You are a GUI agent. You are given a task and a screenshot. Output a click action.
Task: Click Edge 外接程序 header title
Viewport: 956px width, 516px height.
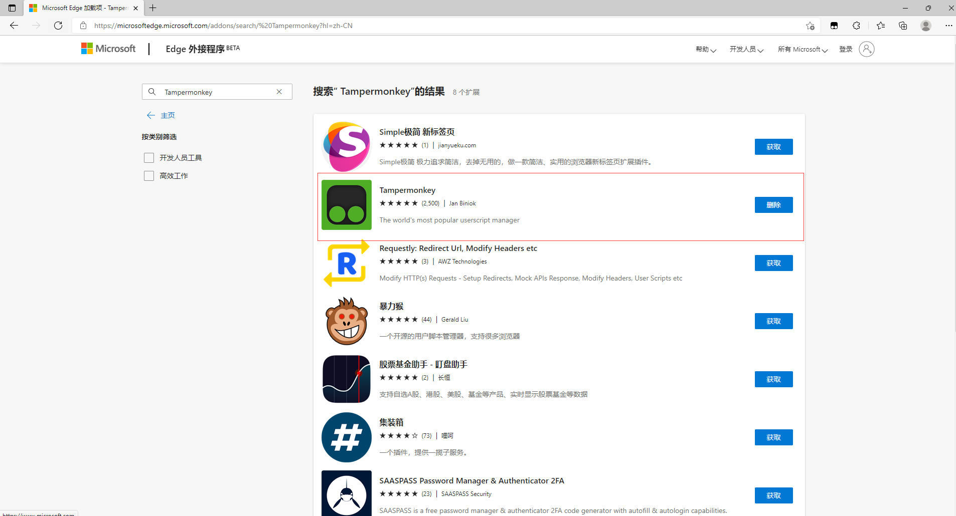[x=203, y=49]
